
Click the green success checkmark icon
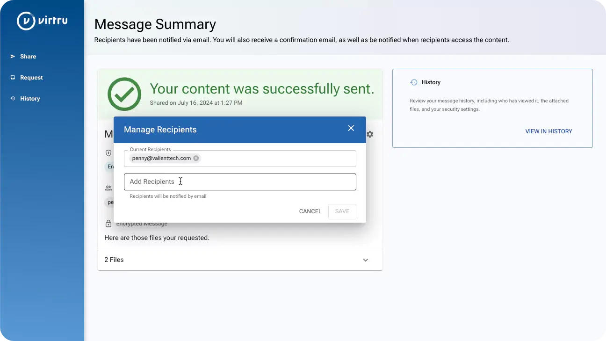[x=124, y=94]
